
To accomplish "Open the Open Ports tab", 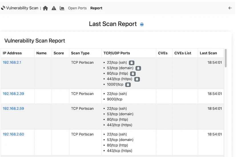I will 77,8.
